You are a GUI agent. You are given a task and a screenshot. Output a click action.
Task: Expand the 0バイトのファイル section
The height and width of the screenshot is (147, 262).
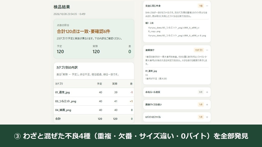[207, 117]
